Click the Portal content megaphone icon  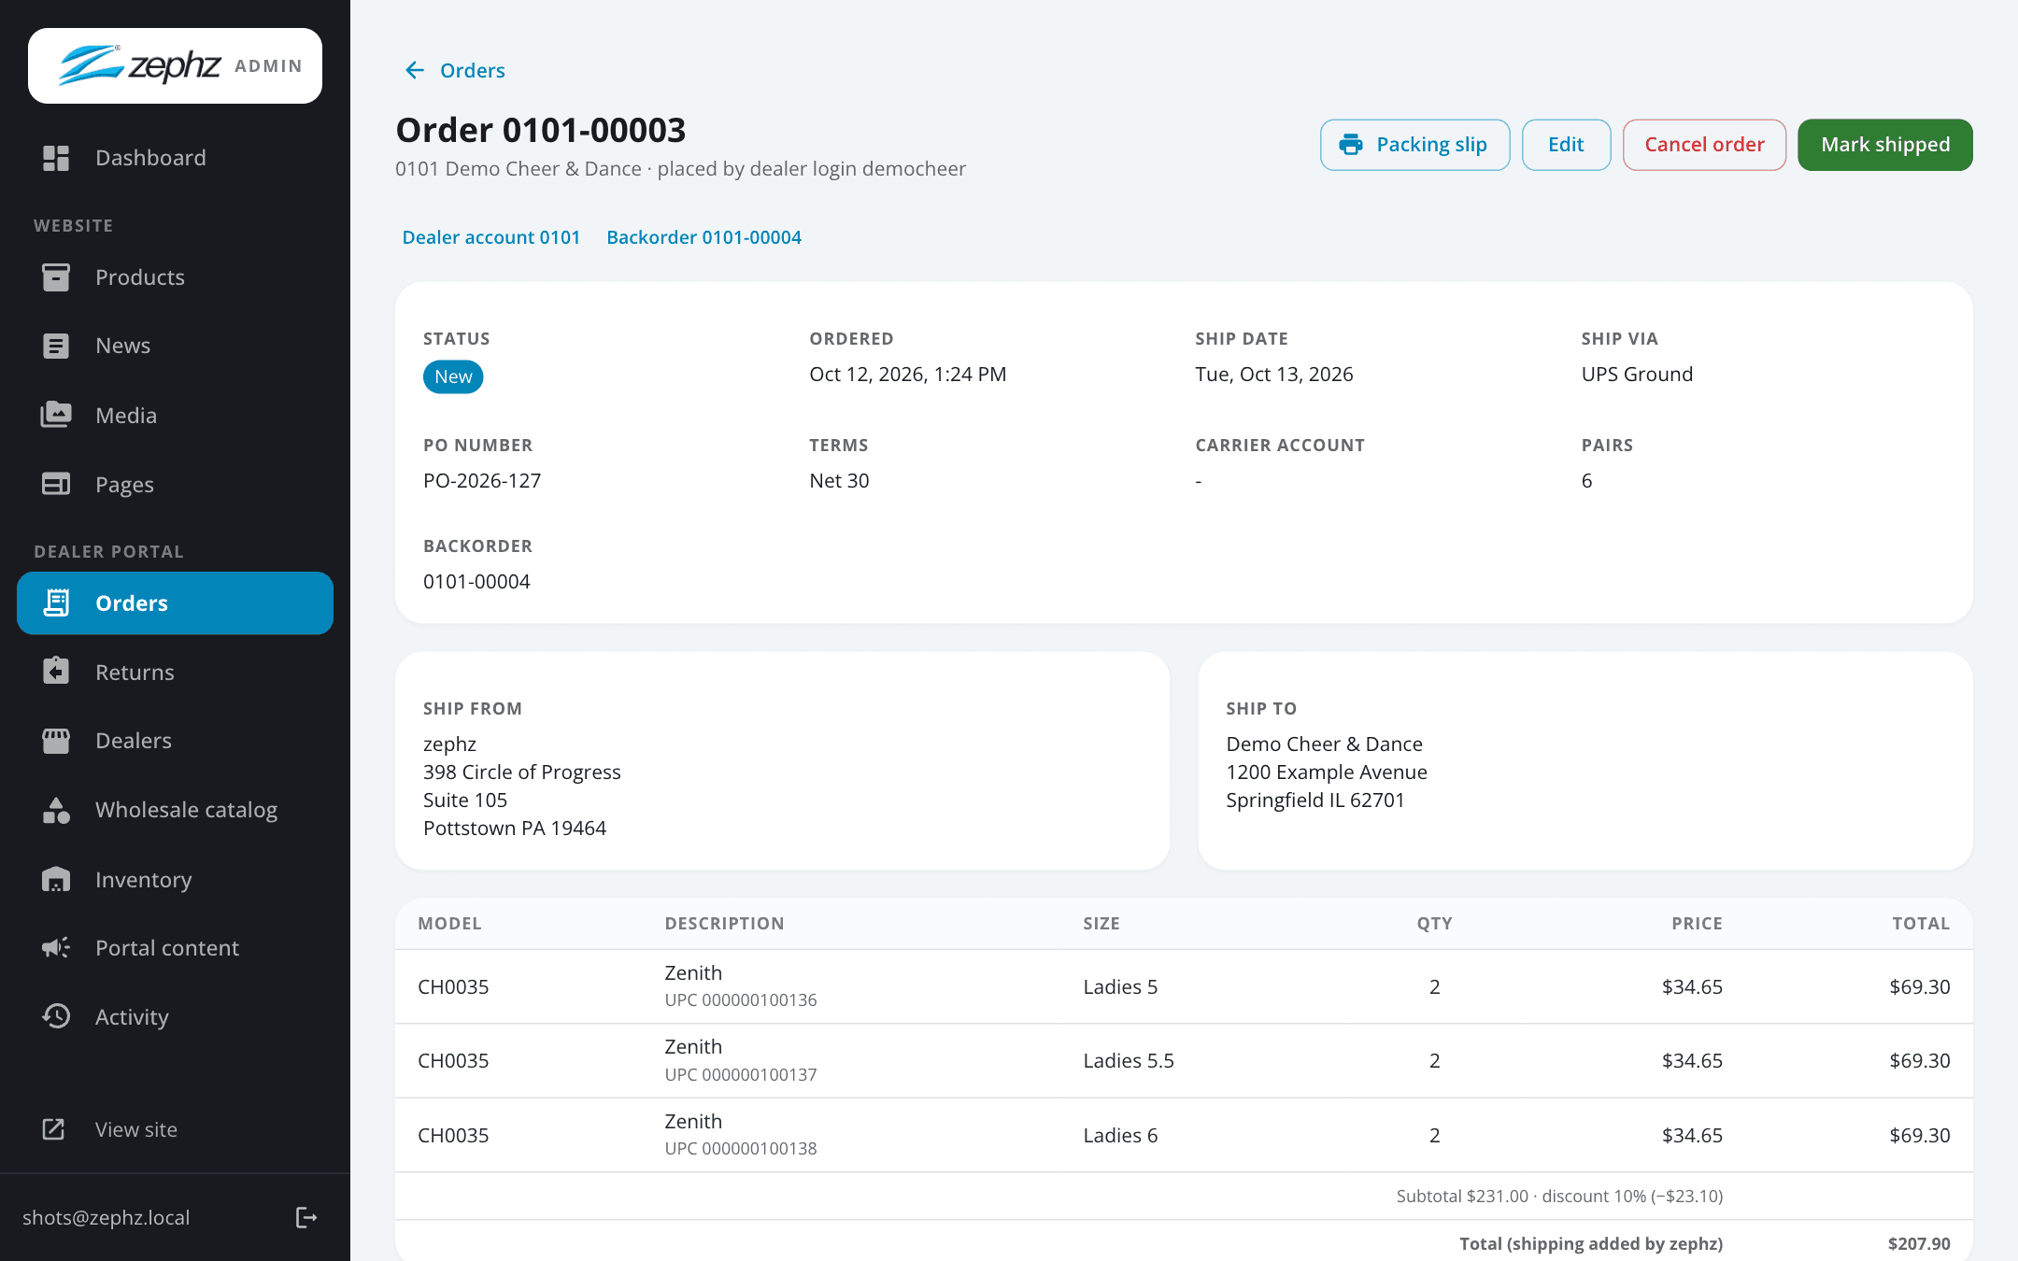coord(56,948)
